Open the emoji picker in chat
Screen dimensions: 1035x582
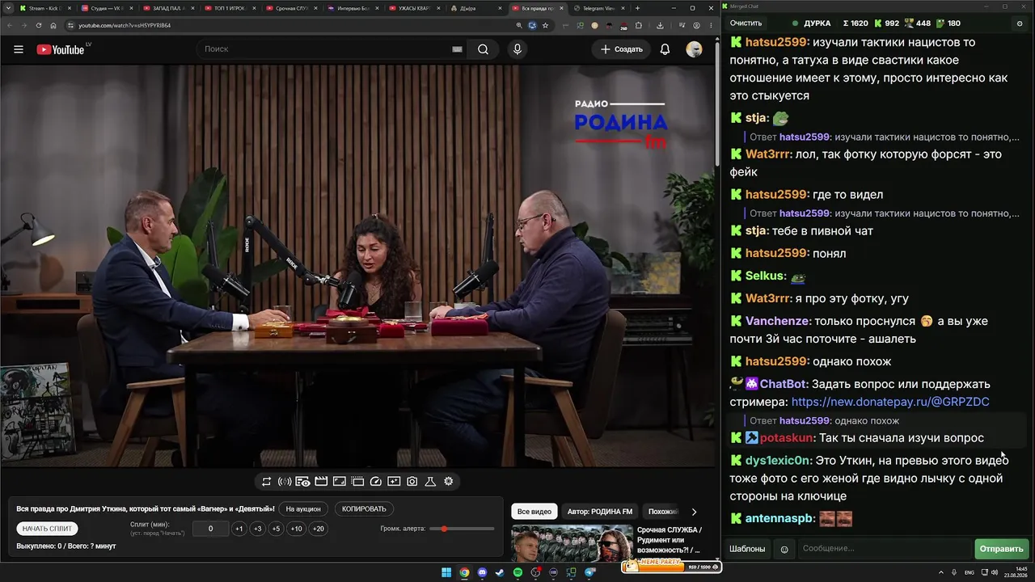tap(784, 549)
